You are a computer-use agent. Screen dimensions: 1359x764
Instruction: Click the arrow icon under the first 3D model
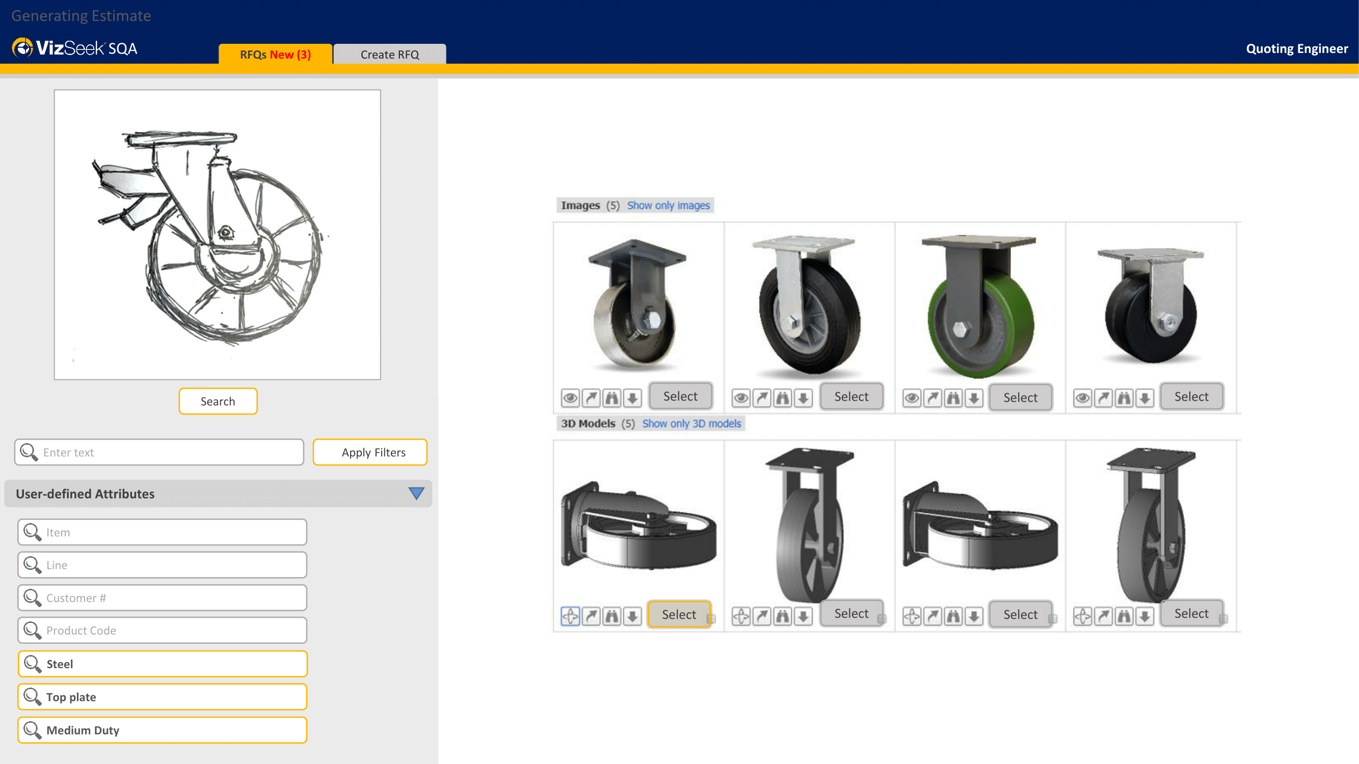[591, 616]
